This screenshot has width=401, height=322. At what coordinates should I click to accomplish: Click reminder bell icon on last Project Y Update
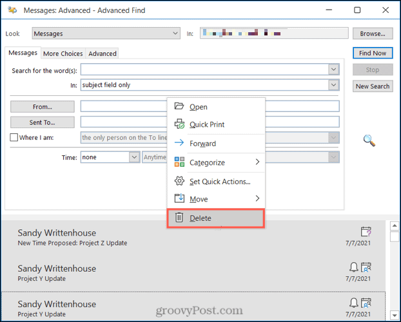pos(354,303)
